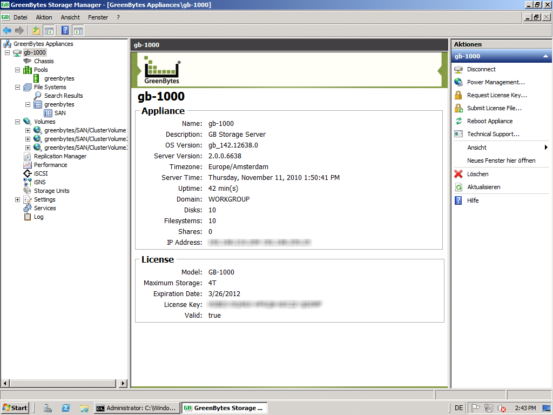This screenshot has width=553, height=415.
Task: Click the Chassis icon in the tree
Action: [27, 61]
